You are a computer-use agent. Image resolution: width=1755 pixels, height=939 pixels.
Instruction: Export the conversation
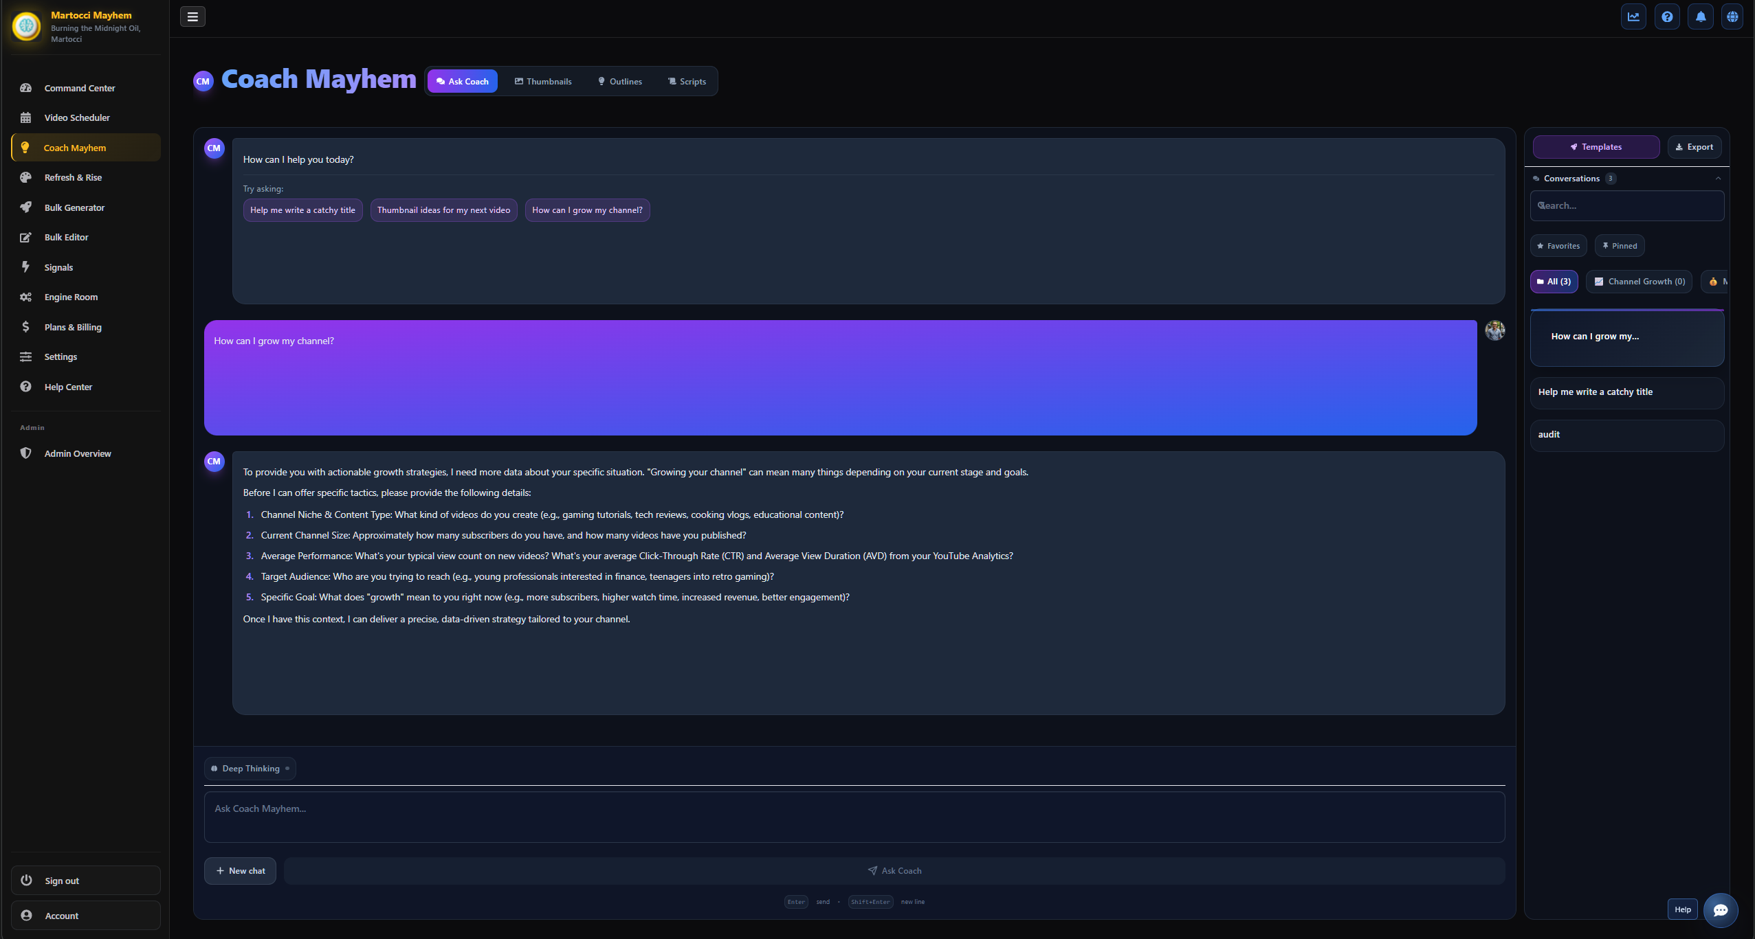tap(1694, 146)
